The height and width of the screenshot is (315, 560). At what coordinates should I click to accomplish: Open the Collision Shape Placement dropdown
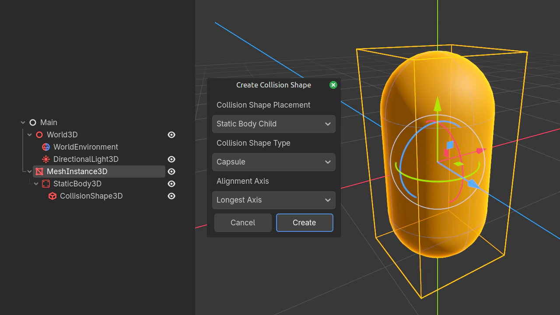(273, 124)
